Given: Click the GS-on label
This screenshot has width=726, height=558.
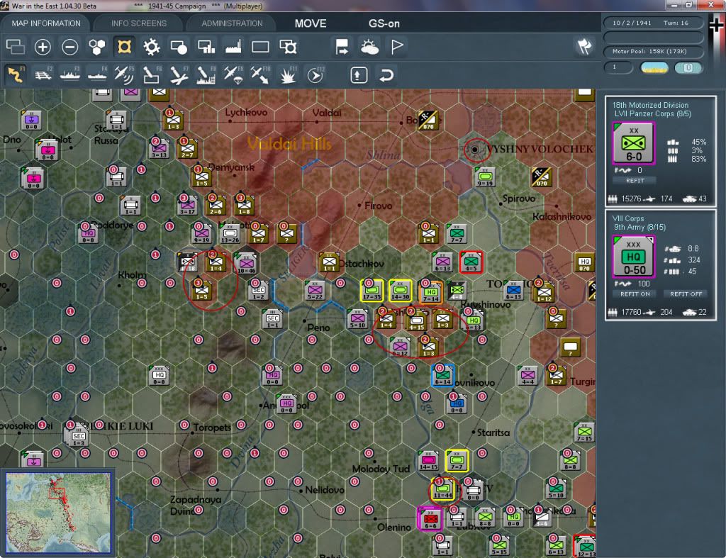Looking at the screenshot, I should click(384, 23).
